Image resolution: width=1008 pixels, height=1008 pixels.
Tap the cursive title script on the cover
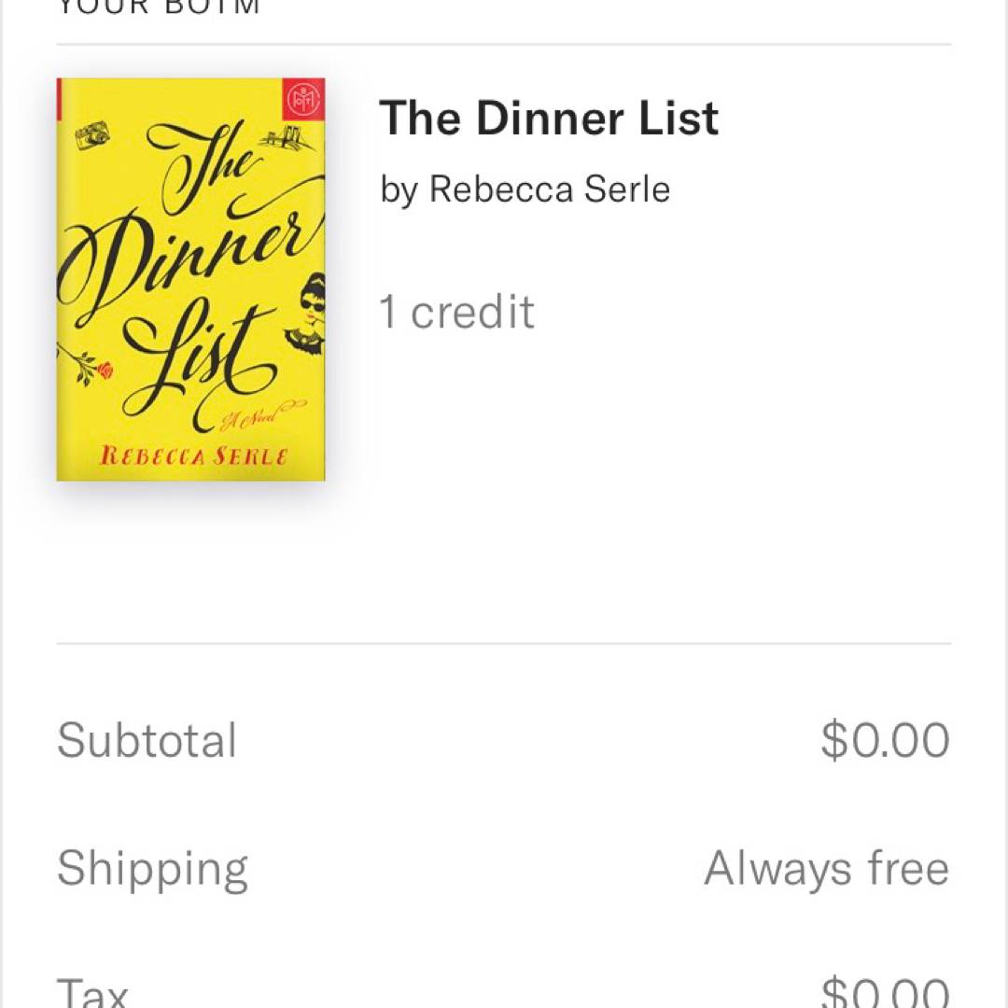(187, 271)
